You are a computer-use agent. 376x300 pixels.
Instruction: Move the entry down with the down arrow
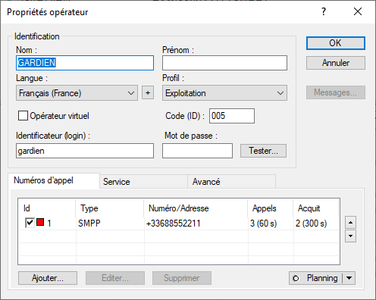[350, 236]
